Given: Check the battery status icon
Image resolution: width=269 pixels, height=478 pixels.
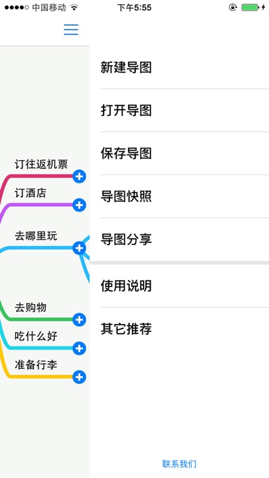Looking at the screenshot, I should pos(250,7).
